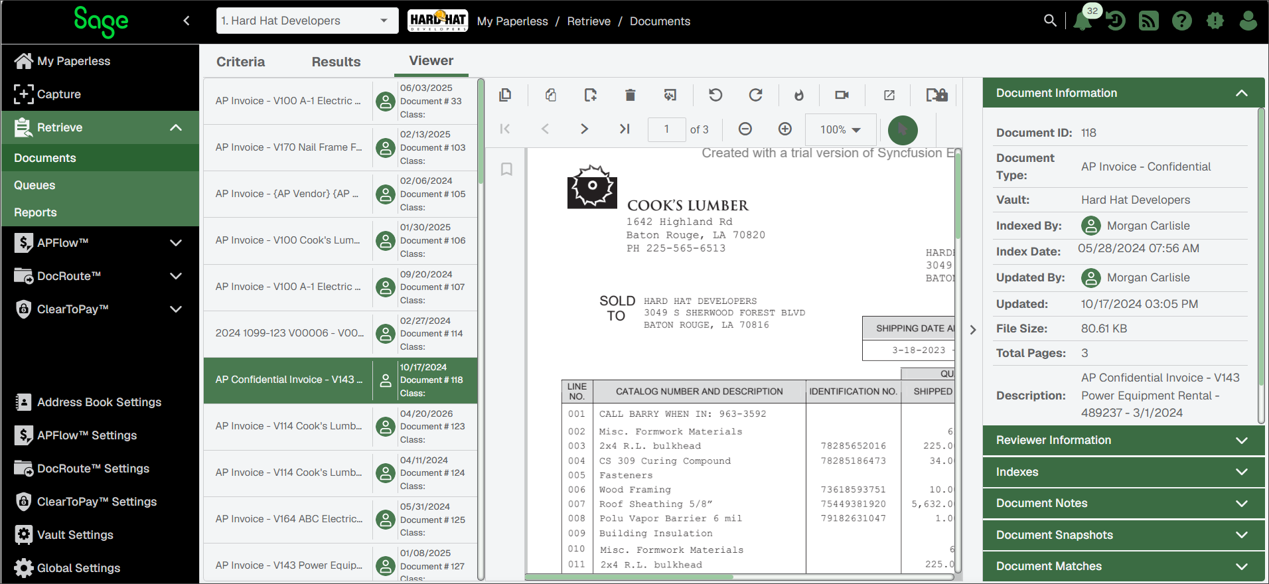Image resolution: width=1269 pixels, height=584 pixels.
Task: Click the Retrieve breadcrumb link
Action: [x=589, y=21]
